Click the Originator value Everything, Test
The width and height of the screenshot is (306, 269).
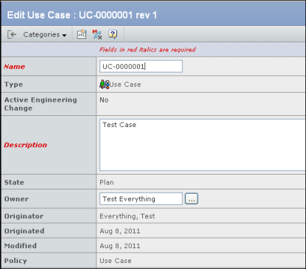point(127,216)
